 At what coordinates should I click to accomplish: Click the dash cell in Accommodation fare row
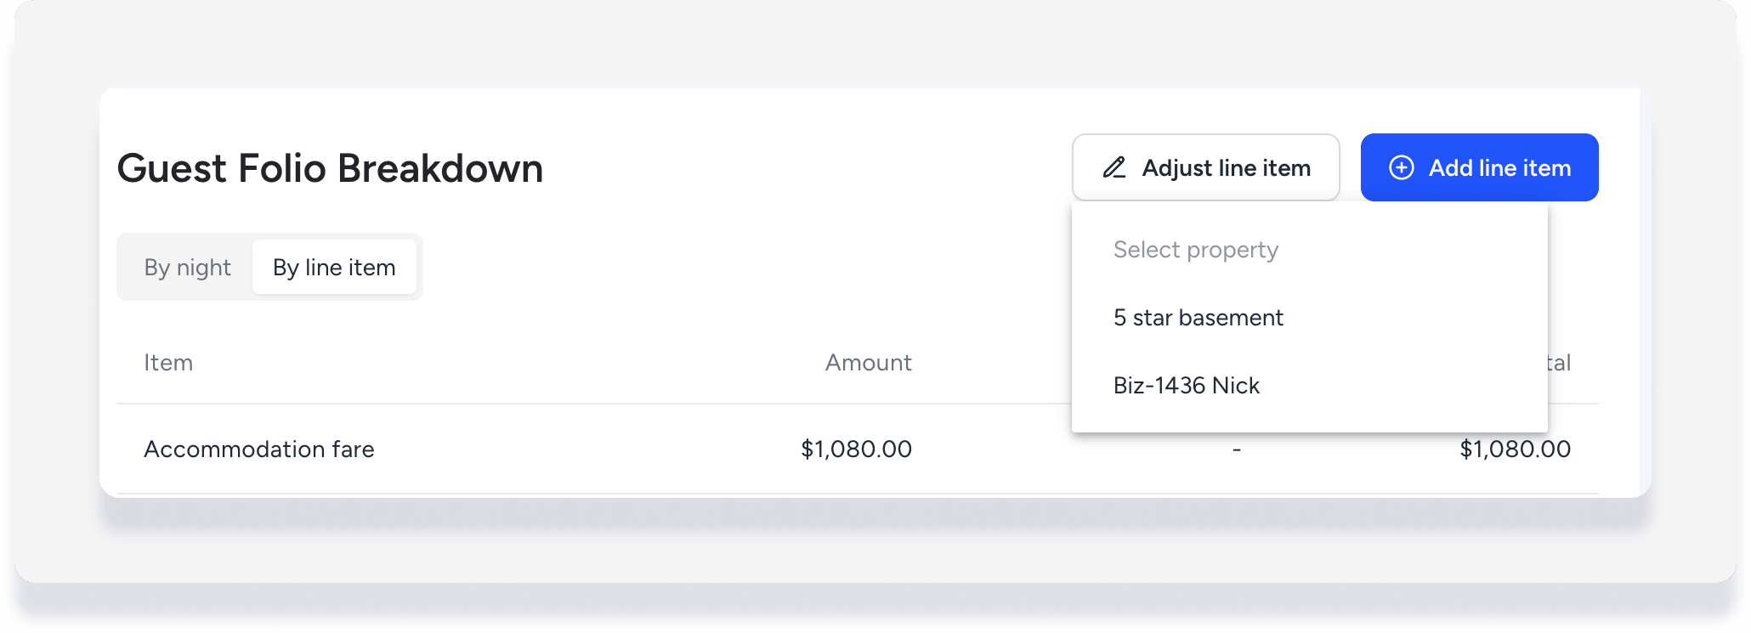[1236, 449]
